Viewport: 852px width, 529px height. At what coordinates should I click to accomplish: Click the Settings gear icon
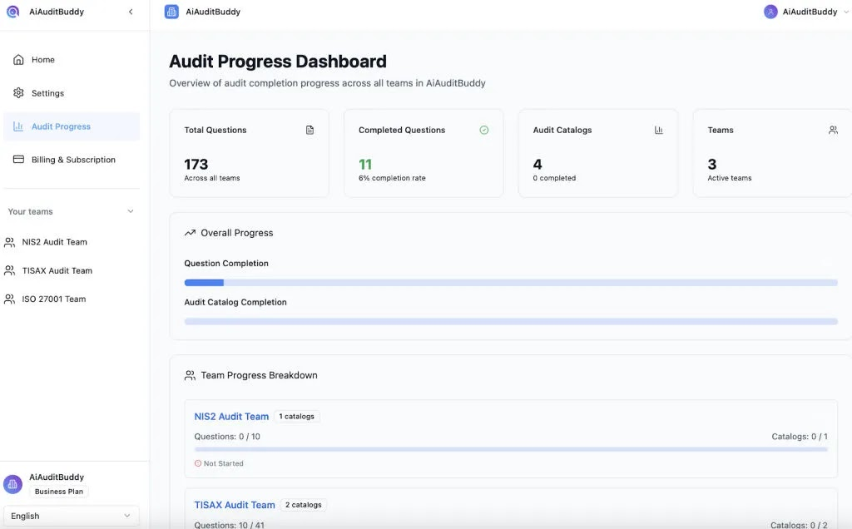click(x=18, y=93)
